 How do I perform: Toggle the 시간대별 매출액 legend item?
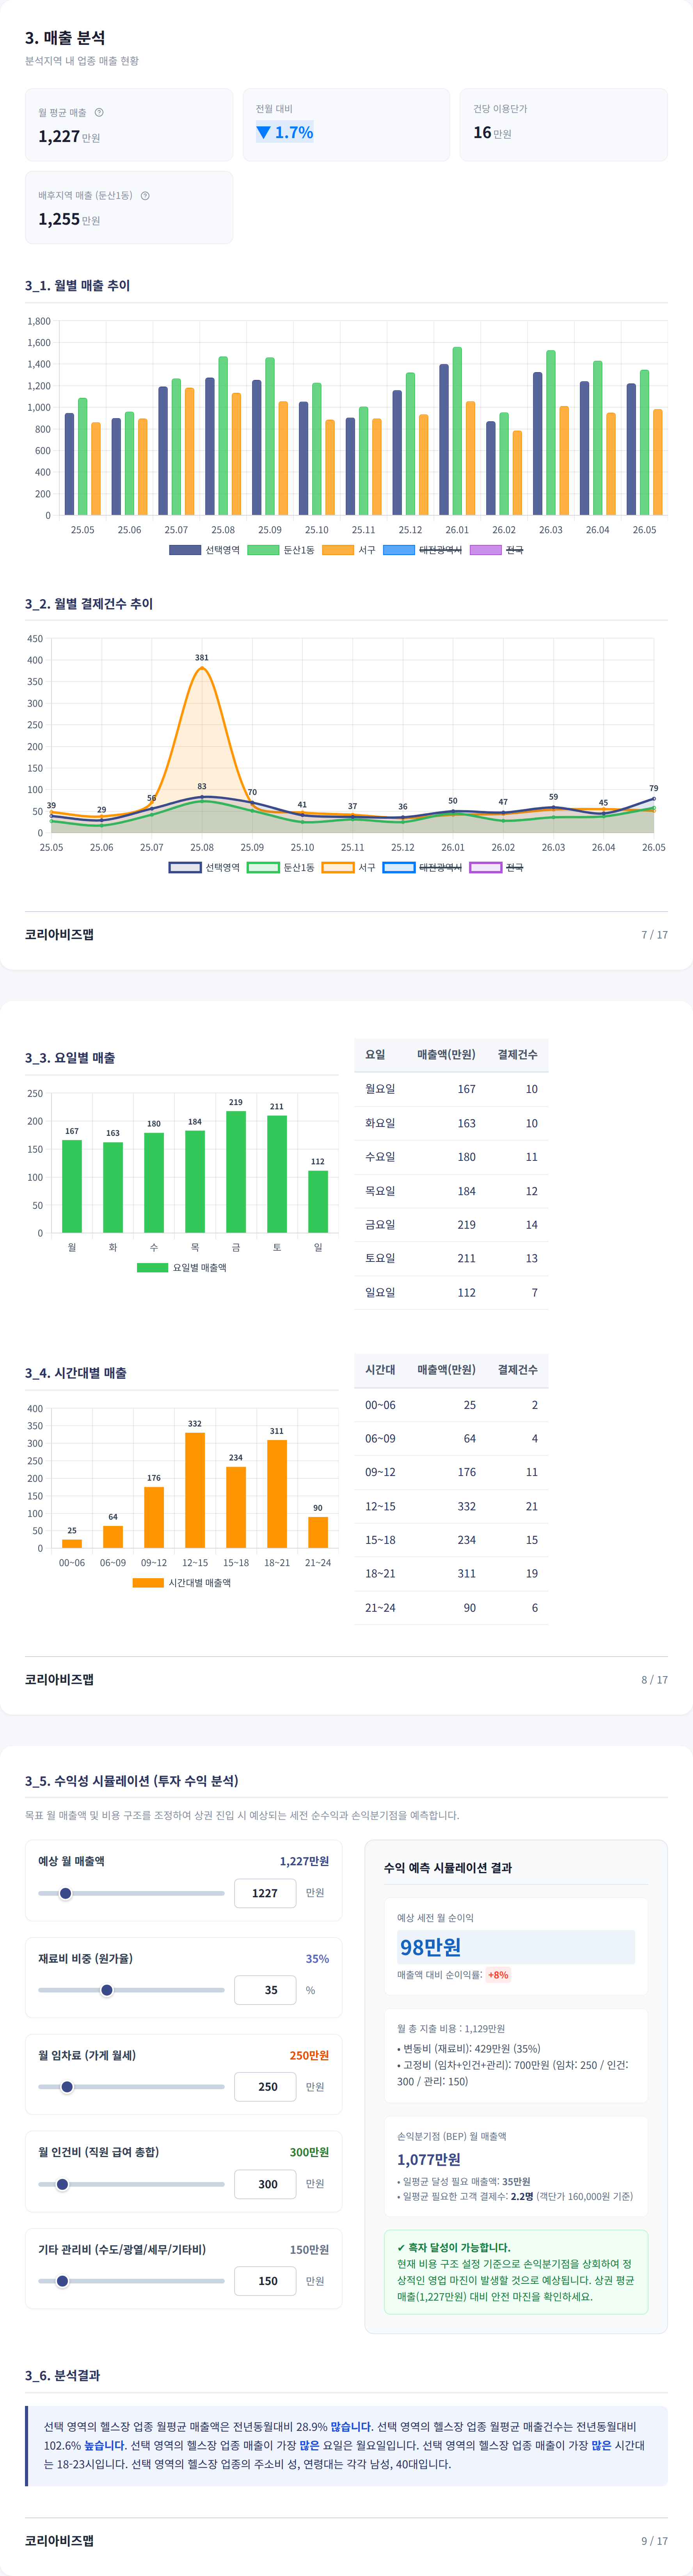[182, 1583]
